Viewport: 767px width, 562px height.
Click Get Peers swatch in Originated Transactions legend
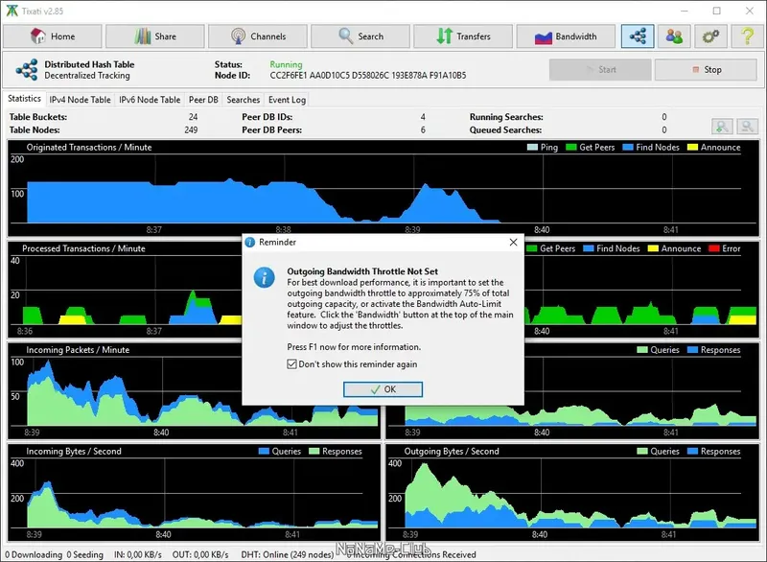tap(570, 148)
